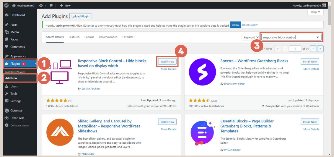
Task: Go to next page of plugin results
Action: point(313,48)
